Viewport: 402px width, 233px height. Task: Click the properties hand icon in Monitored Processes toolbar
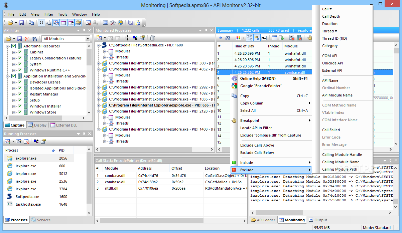pos(143,38)
